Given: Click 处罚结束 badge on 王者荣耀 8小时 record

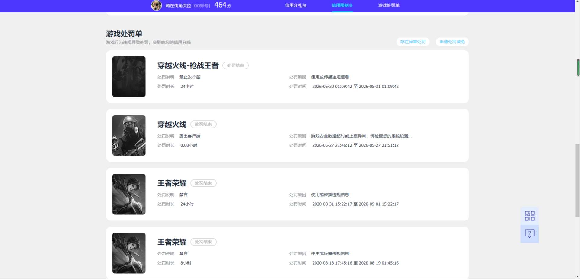Looking at the screenshot, I should 203,242.
